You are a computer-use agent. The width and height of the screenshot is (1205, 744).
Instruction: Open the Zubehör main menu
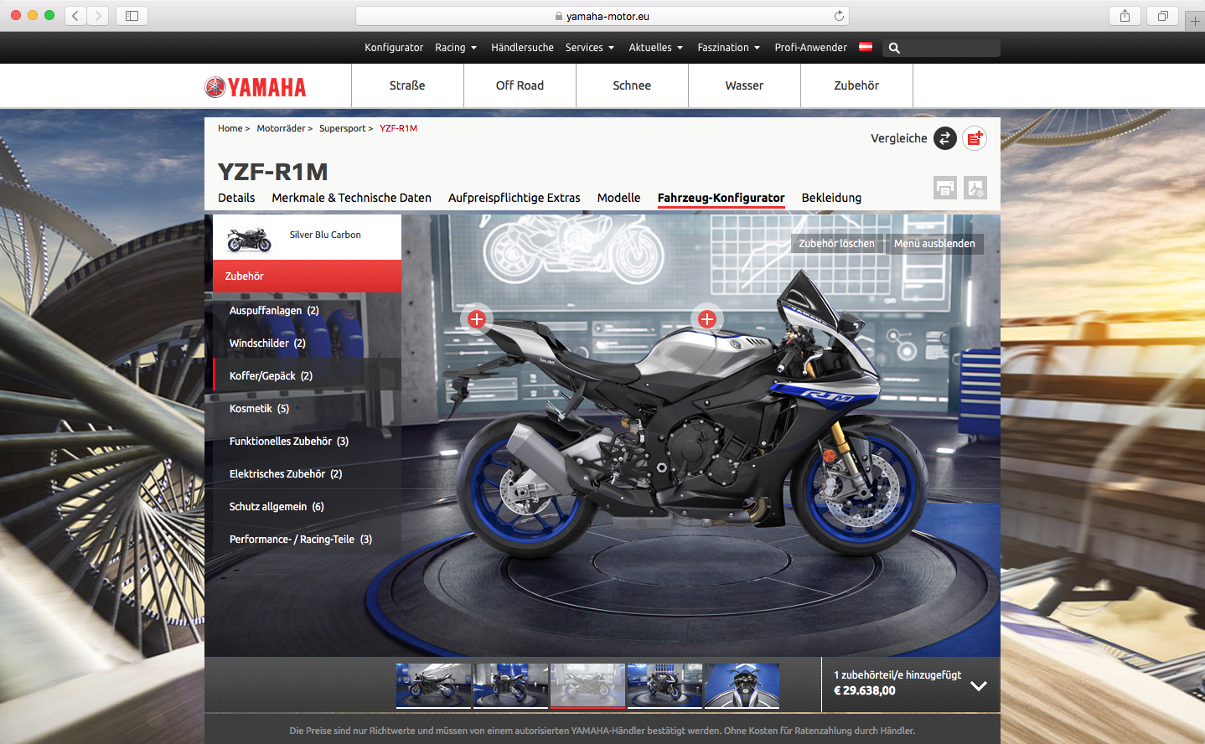pyautogui.click(x=856, y=85)
